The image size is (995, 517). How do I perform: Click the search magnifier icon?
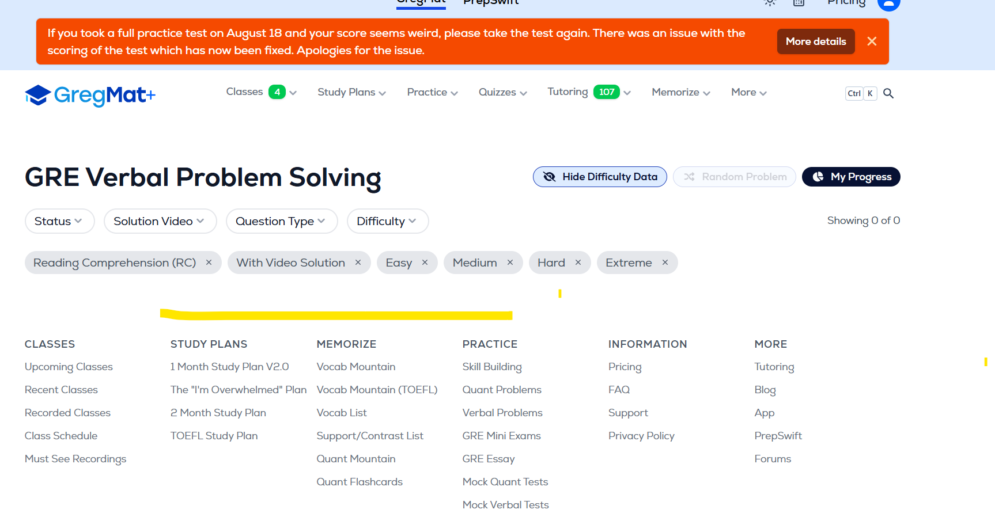click(x=888, y=93)
